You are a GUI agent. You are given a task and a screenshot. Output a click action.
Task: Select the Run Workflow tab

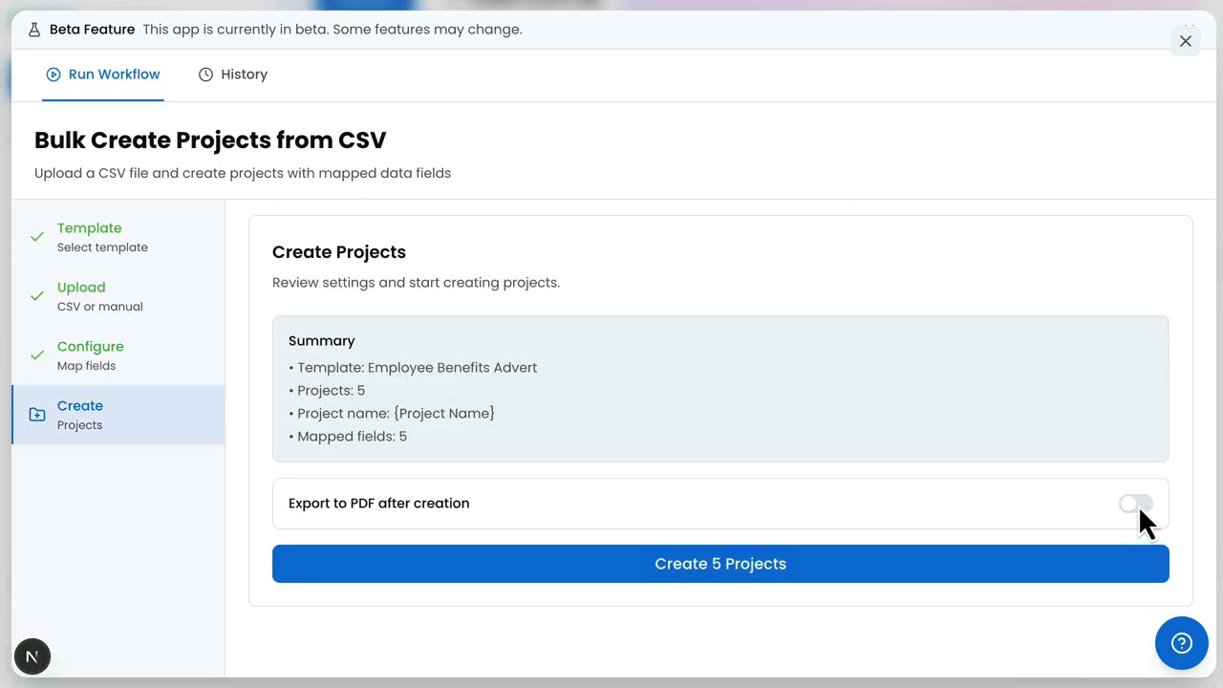pos(103,75)
